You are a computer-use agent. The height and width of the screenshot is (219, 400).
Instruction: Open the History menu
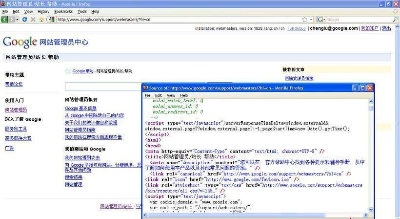click(x=43, y=12)
